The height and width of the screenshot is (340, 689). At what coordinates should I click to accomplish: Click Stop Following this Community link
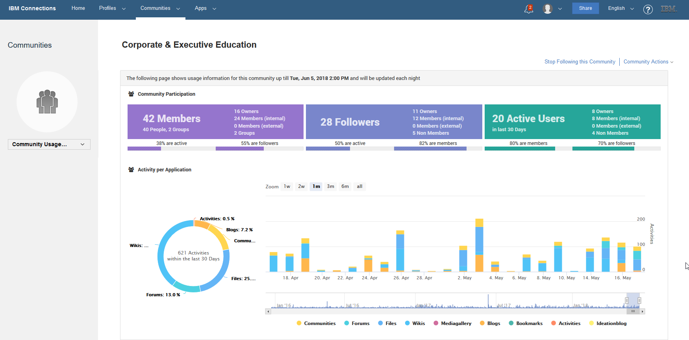[580, 62]
